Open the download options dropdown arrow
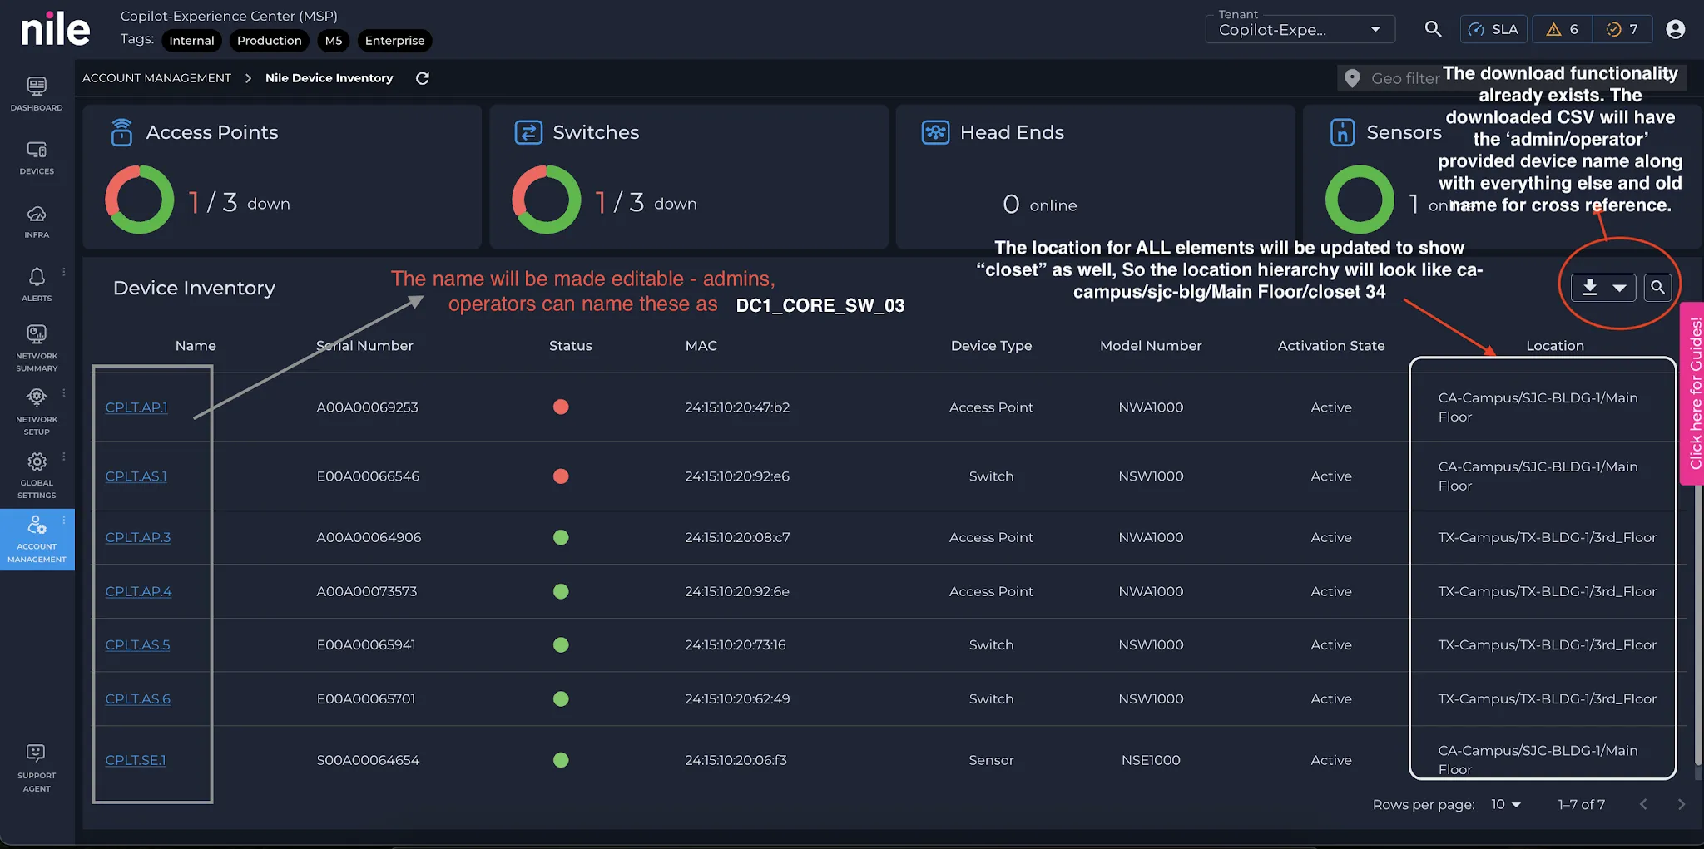Screen dimensions: 1704x849 [1619, 288]
